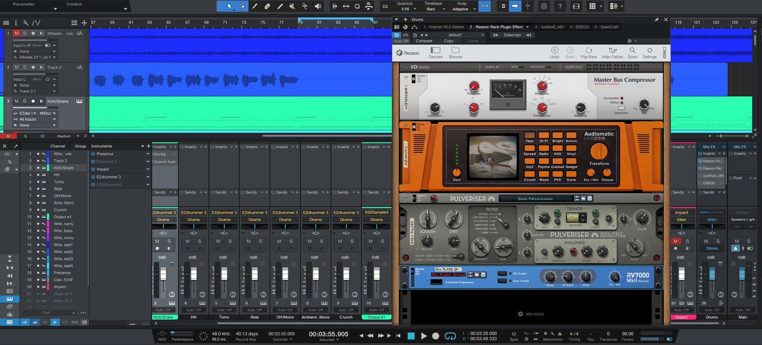Mute the Impact mixer channel

click(675, 241)
